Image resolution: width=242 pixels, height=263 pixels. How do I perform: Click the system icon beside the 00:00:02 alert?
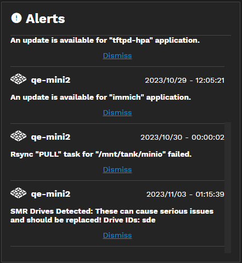point(18,136)
